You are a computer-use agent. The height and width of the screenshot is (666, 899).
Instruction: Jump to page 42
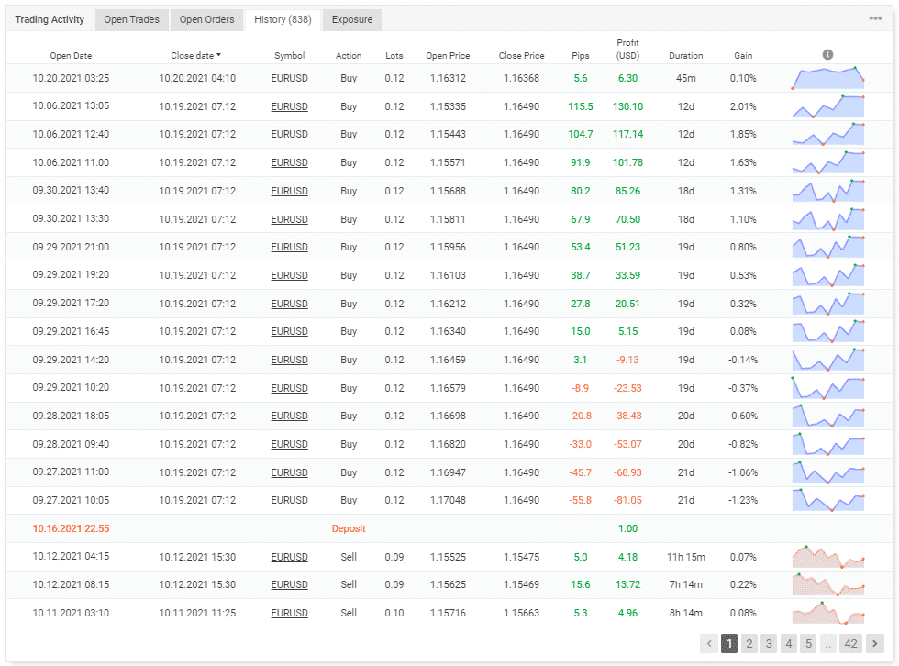(x=850, y=643)
